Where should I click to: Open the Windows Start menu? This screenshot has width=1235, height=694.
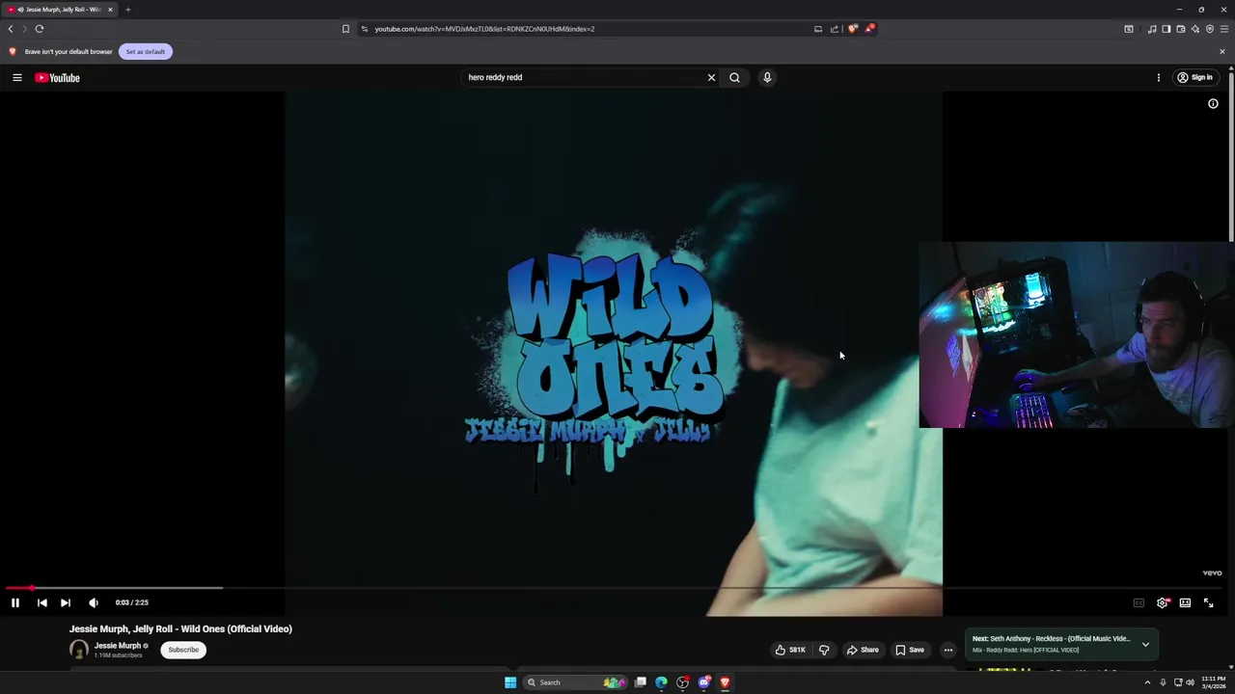pos(510,682)
